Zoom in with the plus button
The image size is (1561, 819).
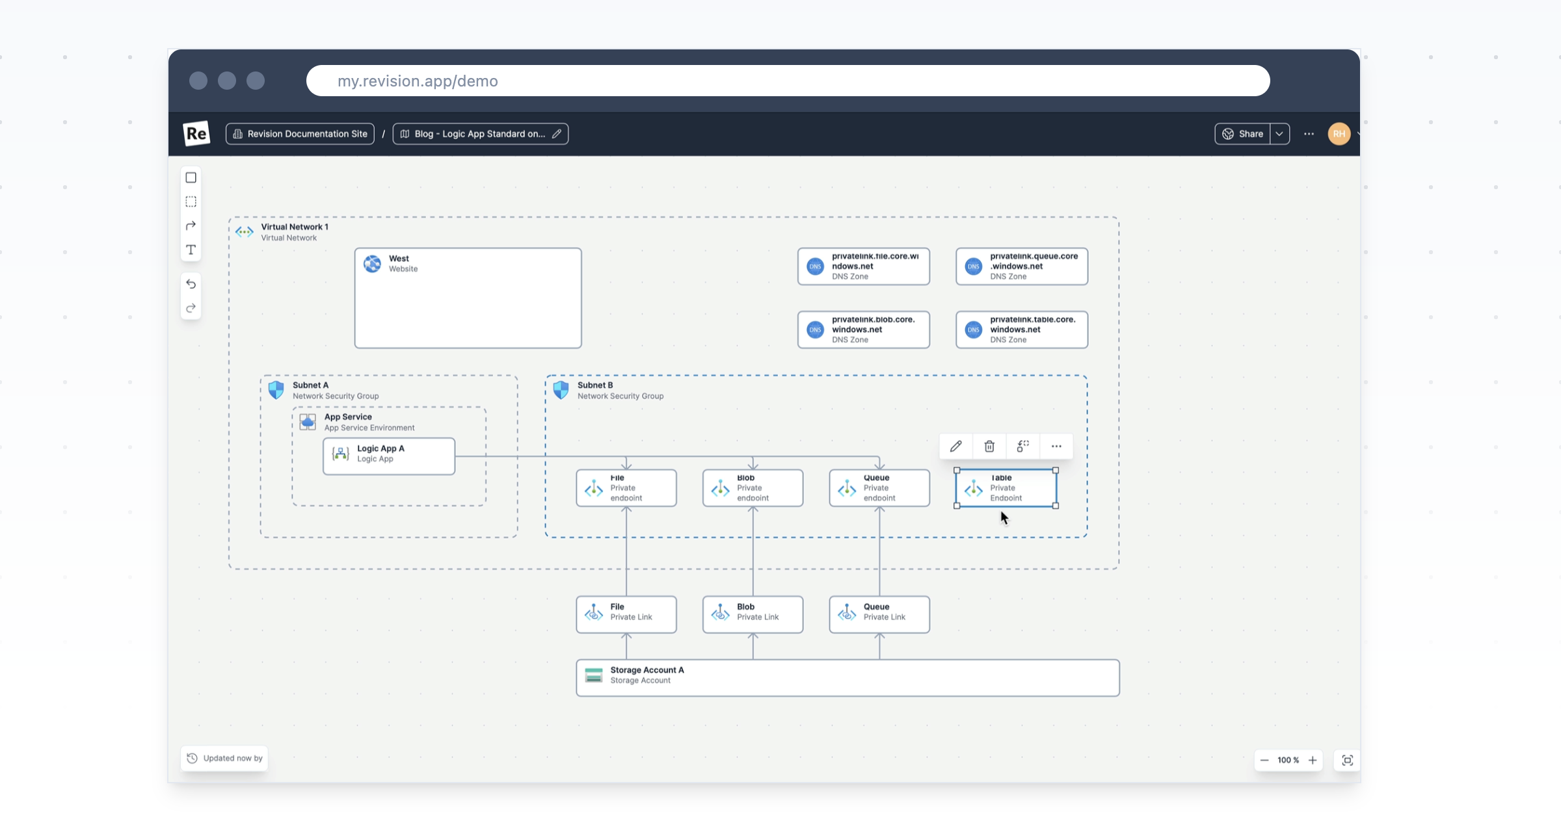coord(1313,760)
